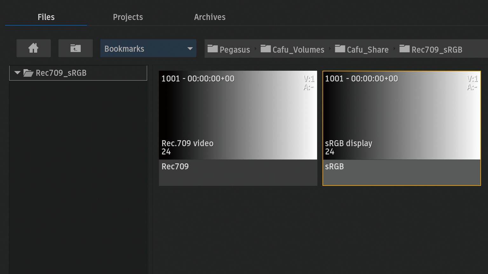The width and height of the screenshot is (488, 274).
Task: Switch to the Projects tab
Action: pos(128,17)
